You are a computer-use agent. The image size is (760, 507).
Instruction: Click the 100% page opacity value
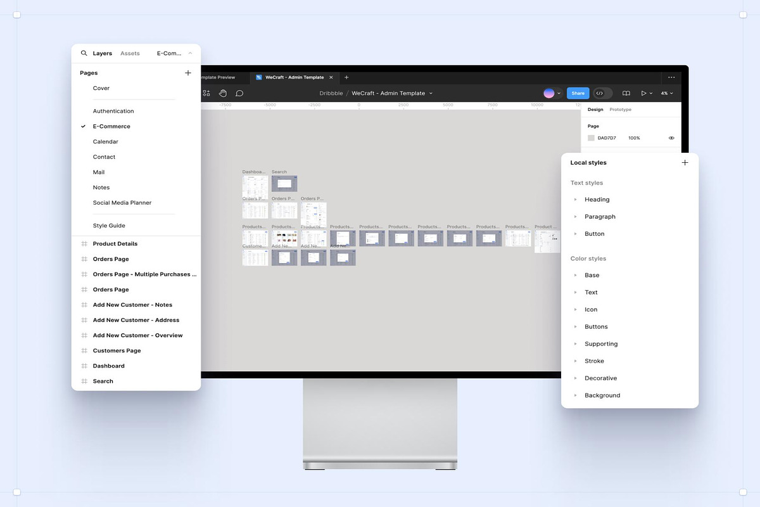pyautogui.click(x=634, y=138)
